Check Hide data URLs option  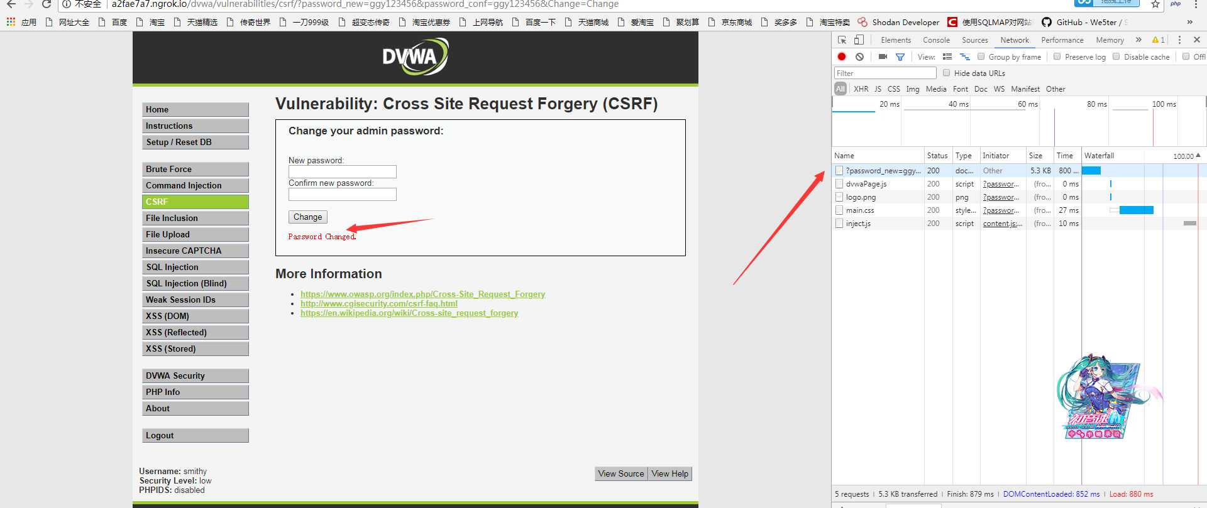coord(946,73)
